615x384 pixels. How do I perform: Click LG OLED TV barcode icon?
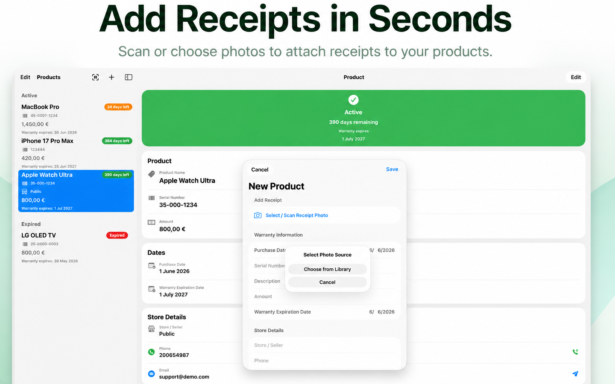pyautogui.click(x=25, y=244)
